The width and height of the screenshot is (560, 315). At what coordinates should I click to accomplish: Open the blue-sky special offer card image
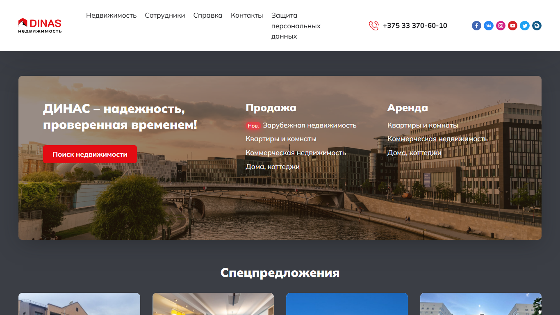tap(347, 304)
